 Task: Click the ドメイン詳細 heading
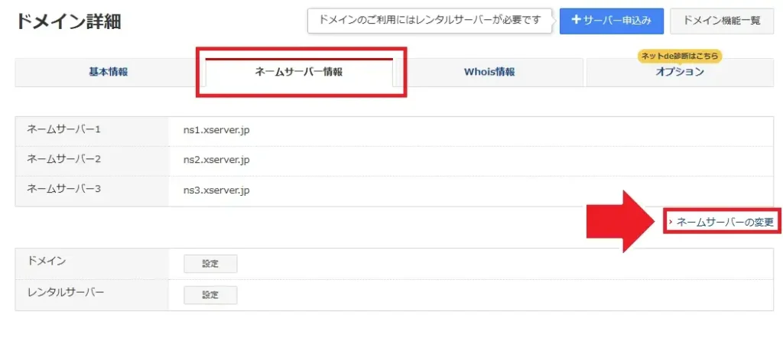(x=68, y=21)
